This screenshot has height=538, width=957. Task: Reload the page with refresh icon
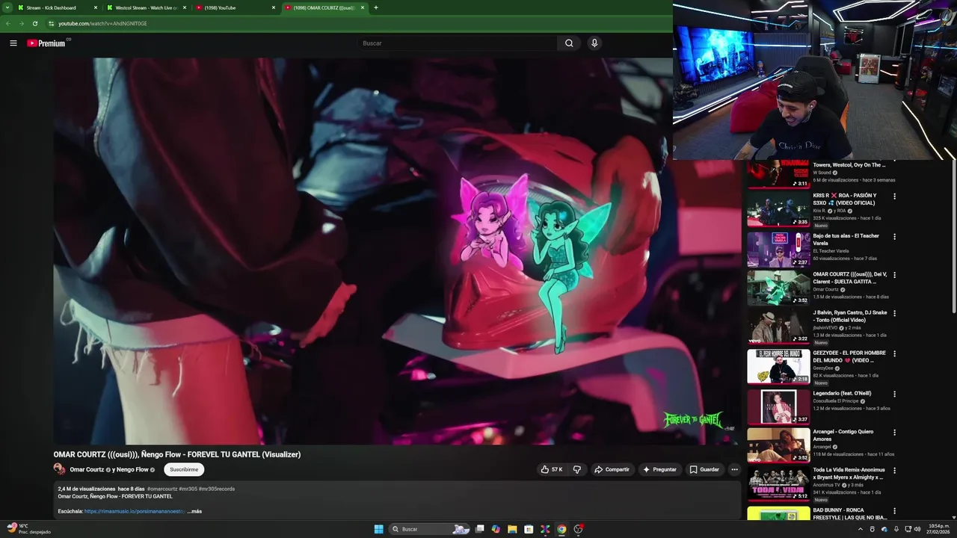[x=34, y=23]
